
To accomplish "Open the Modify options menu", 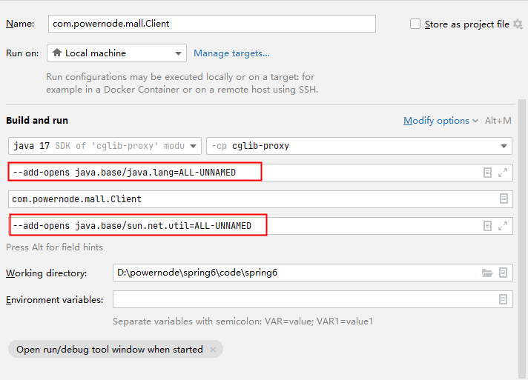I will 441,121.
